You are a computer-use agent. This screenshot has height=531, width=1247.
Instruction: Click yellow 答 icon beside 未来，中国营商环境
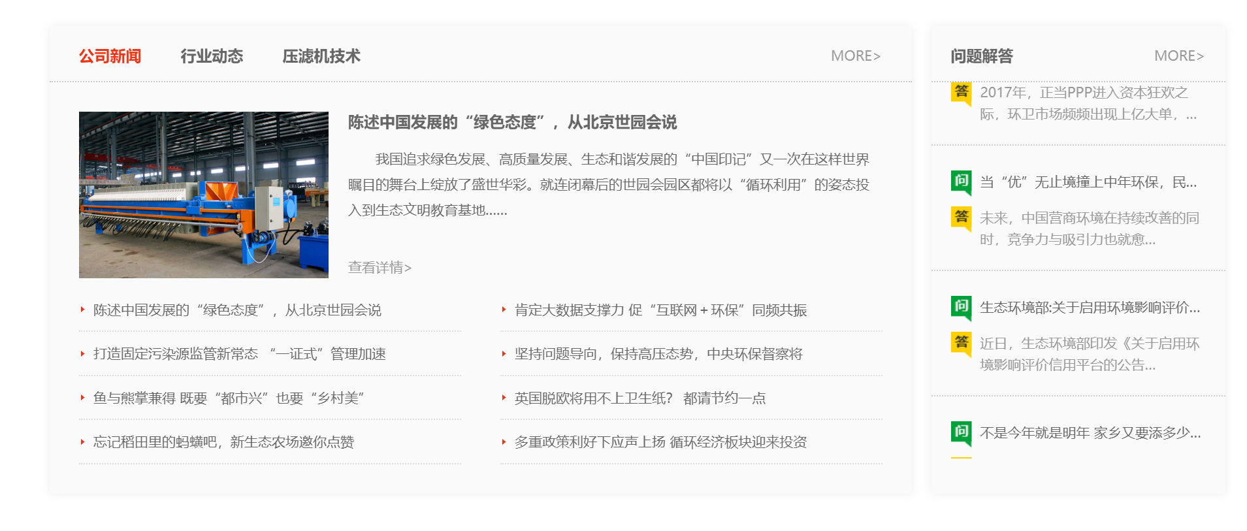pos(961,217)
